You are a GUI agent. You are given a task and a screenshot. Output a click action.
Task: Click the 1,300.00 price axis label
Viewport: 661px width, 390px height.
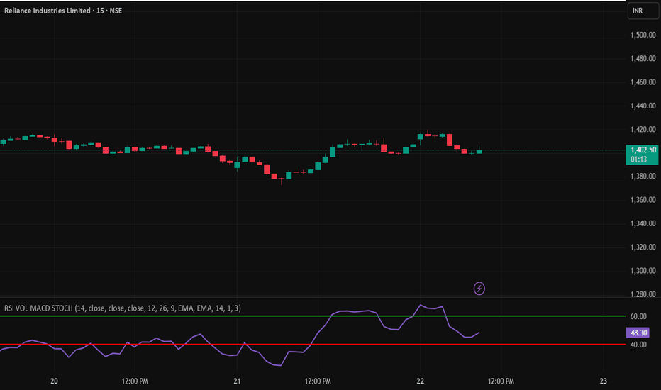[643, 271]
